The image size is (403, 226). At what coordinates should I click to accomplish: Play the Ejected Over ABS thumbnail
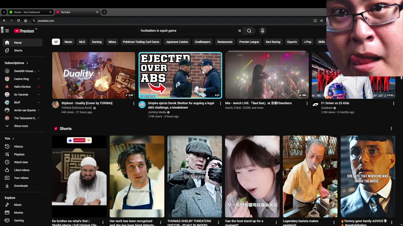(180, 75)
